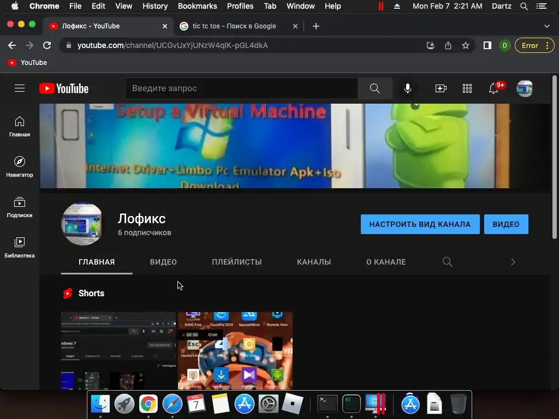The image size is (559, 419).
Task: Start voice search with microphone icon
Action: coord(407,88)
